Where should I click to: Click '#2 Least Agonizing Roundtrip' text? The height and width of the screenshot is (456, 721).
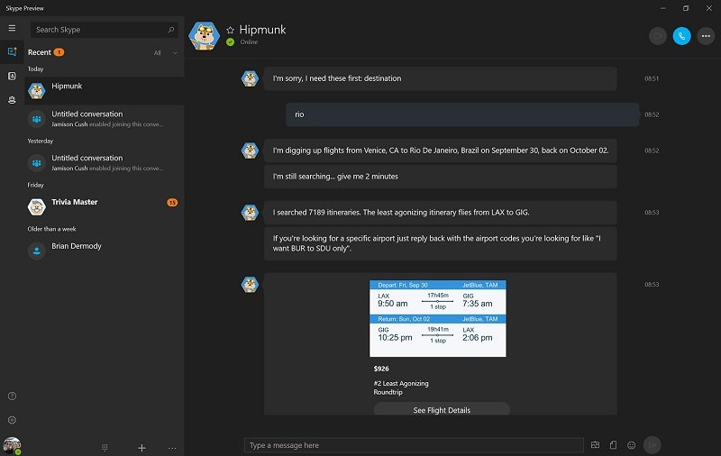click(x=401, y=388)
